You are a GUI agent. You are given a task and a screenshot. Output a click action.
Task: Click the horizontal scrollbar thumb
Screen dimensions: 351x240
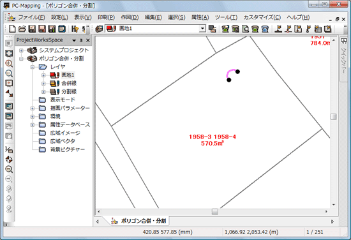215,211
